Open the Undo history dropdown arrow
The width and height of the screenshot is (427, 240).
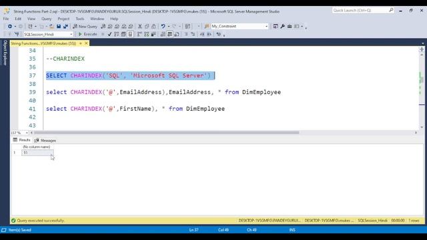[169, 27]
